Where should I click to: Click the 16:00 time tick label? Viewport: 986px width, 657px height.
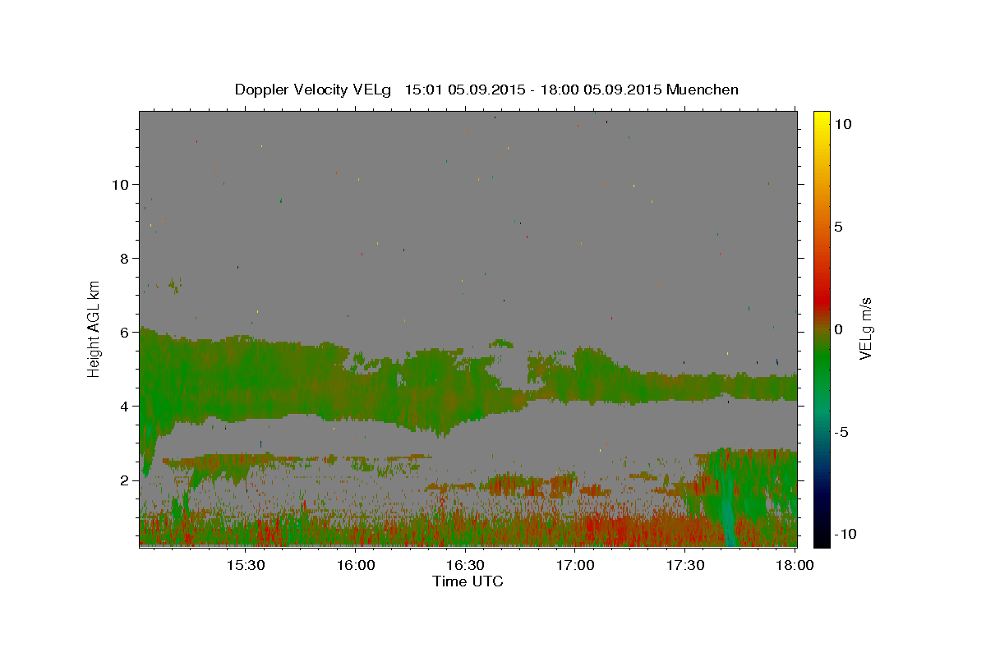coord(355,565)
